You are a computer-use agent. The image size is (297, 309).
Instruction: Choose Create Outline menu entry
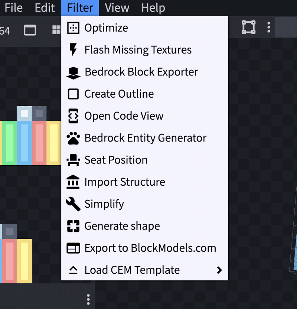point(144,94)
